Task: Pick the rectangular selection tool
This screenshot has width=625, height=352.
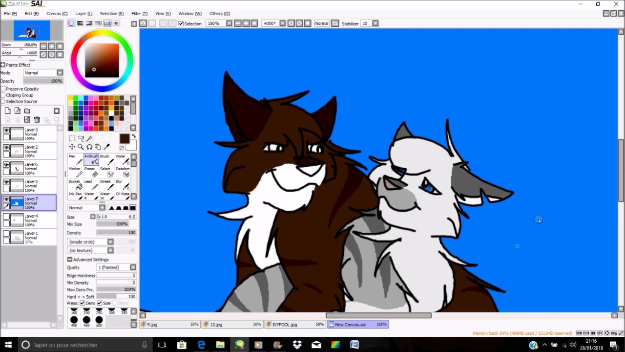Action: (72, 138)
